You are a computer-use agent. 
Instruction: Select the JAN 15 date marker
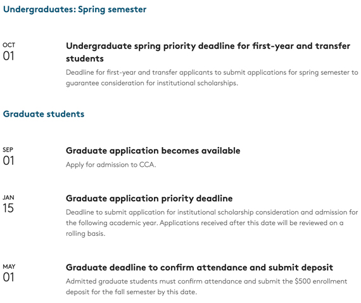coord(8,204)
